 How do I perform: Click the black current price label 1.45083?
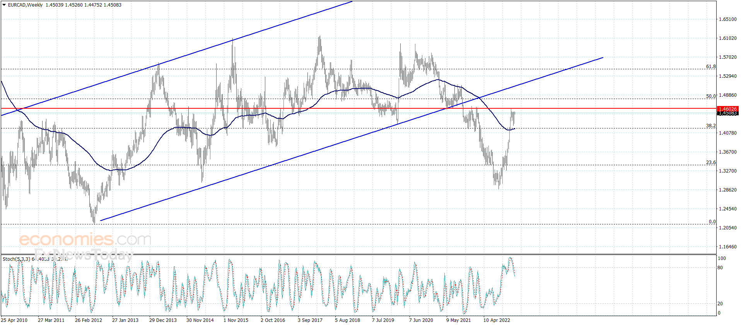[727, 113]
